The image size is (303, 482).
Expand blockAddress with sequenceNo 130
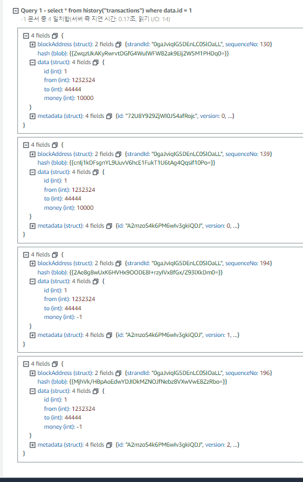pos(33,45)
